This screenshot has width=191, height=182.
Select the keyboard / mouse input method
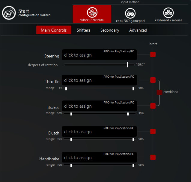(x=168, y=15)
